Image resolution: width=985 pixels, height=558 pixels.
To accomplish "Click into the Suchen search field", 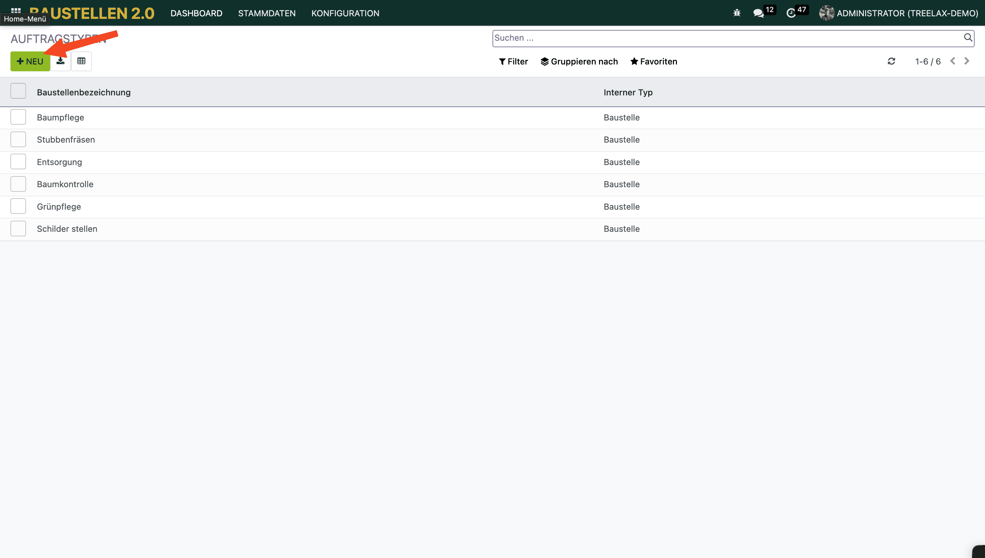I will coord(725,38).
